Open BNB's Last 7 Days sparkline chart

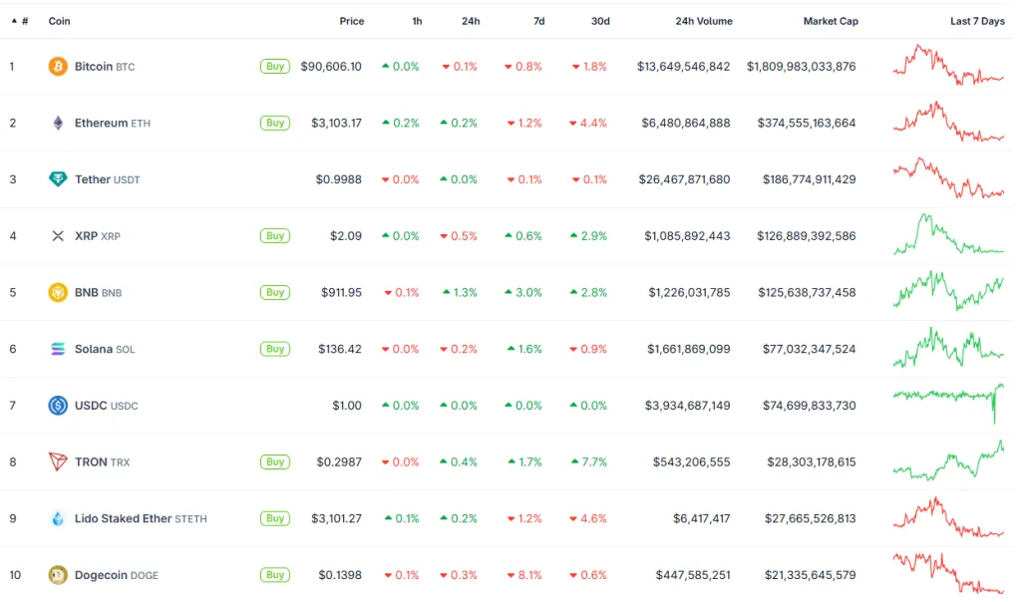(x=948, y=291)
